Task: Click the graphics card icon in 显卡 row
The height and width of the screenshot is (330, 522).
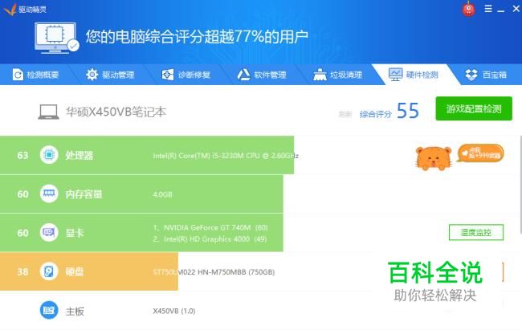Action: pyautogui.click(x=49, y=232)
